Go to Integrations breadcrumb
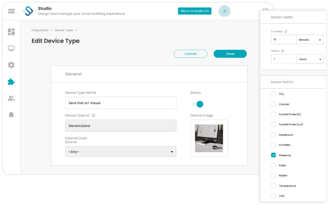The image size is (329, 205). pos(40,30)
